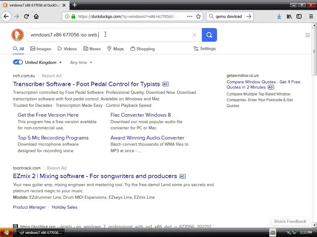Go back to the previous page
The width and height of the screenshot is (317, 237).
pyautogui.click(x=6, y=16)
